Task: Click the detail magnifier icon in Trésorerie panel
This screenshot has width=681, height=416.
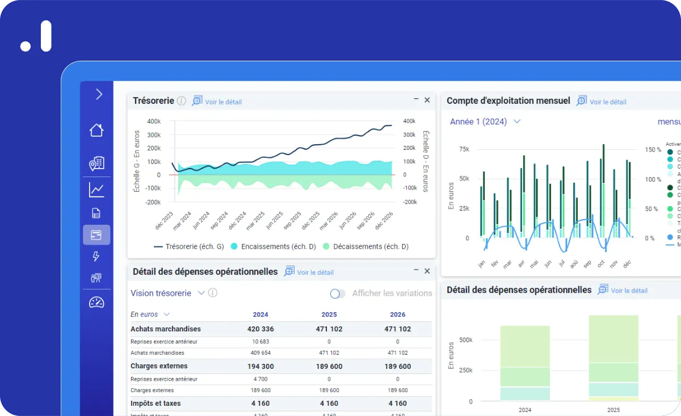Action: coord(197,100)
